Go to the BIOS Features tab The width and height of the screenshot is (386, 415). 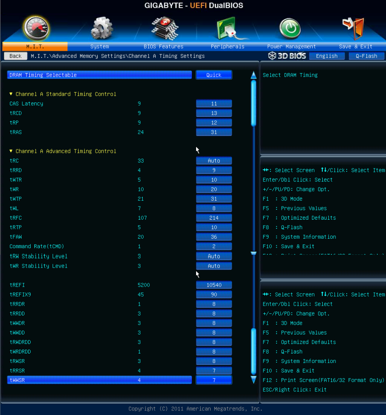click(x=163, y=47)
